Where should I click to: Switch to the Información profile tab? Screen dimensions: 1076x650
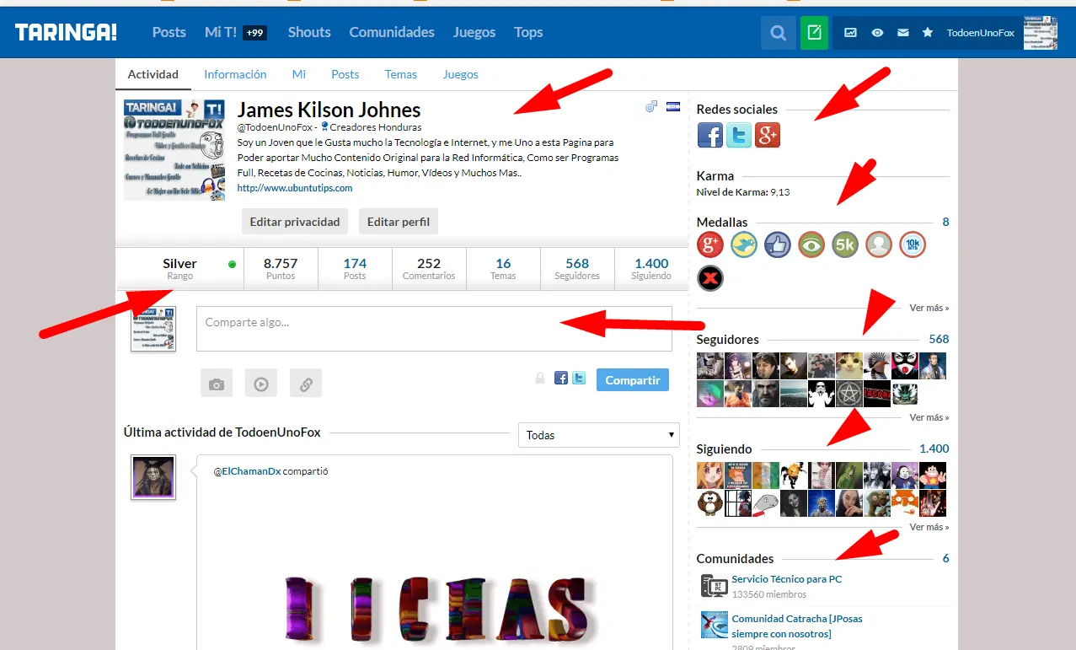(x=235, y=74)
